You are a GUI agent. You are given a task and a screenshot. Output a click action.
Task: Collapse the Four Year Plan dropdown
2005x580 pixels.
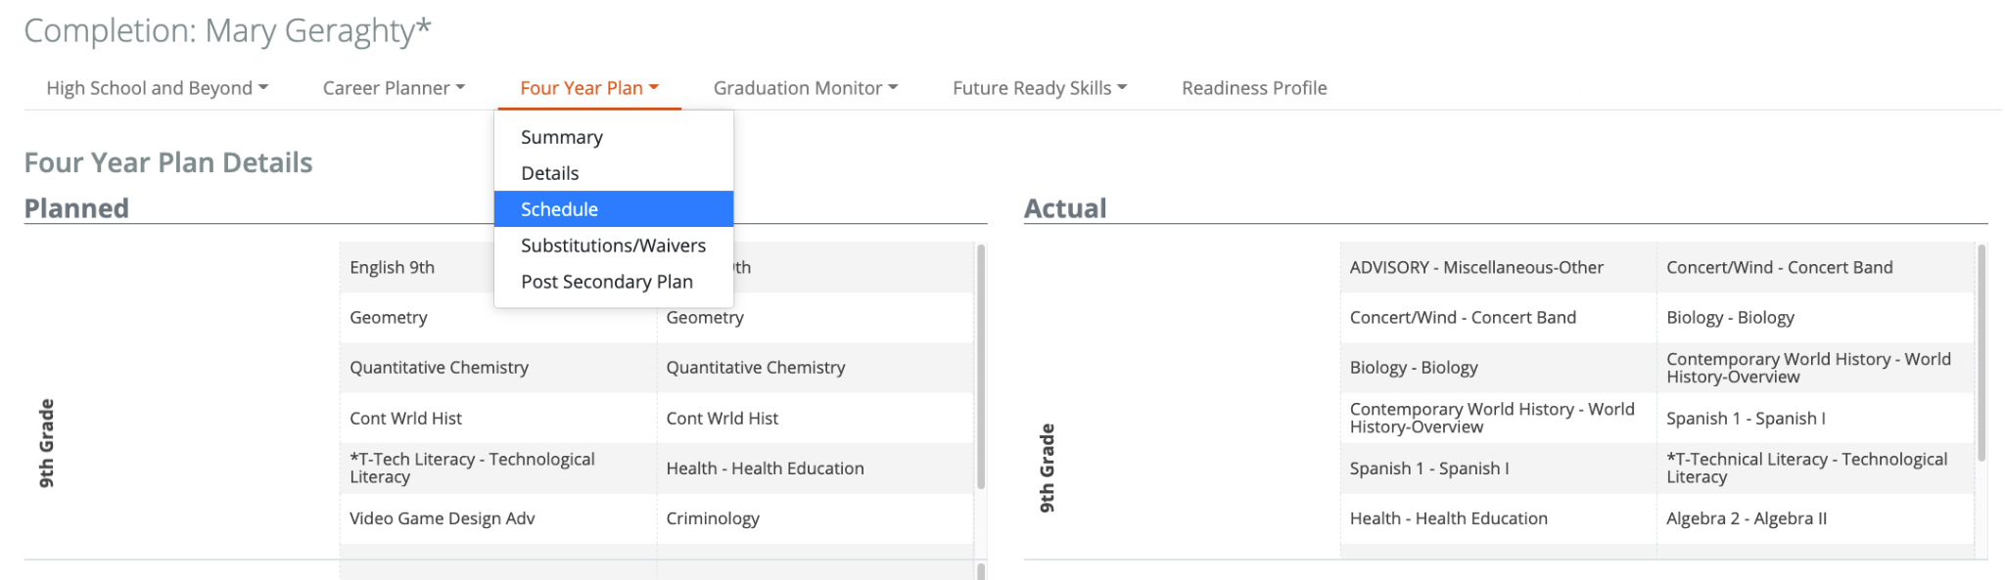pos(588,88)
